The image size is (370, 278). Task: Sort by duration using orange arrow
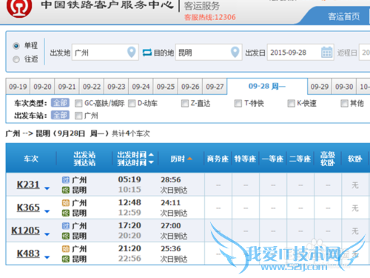189,159
